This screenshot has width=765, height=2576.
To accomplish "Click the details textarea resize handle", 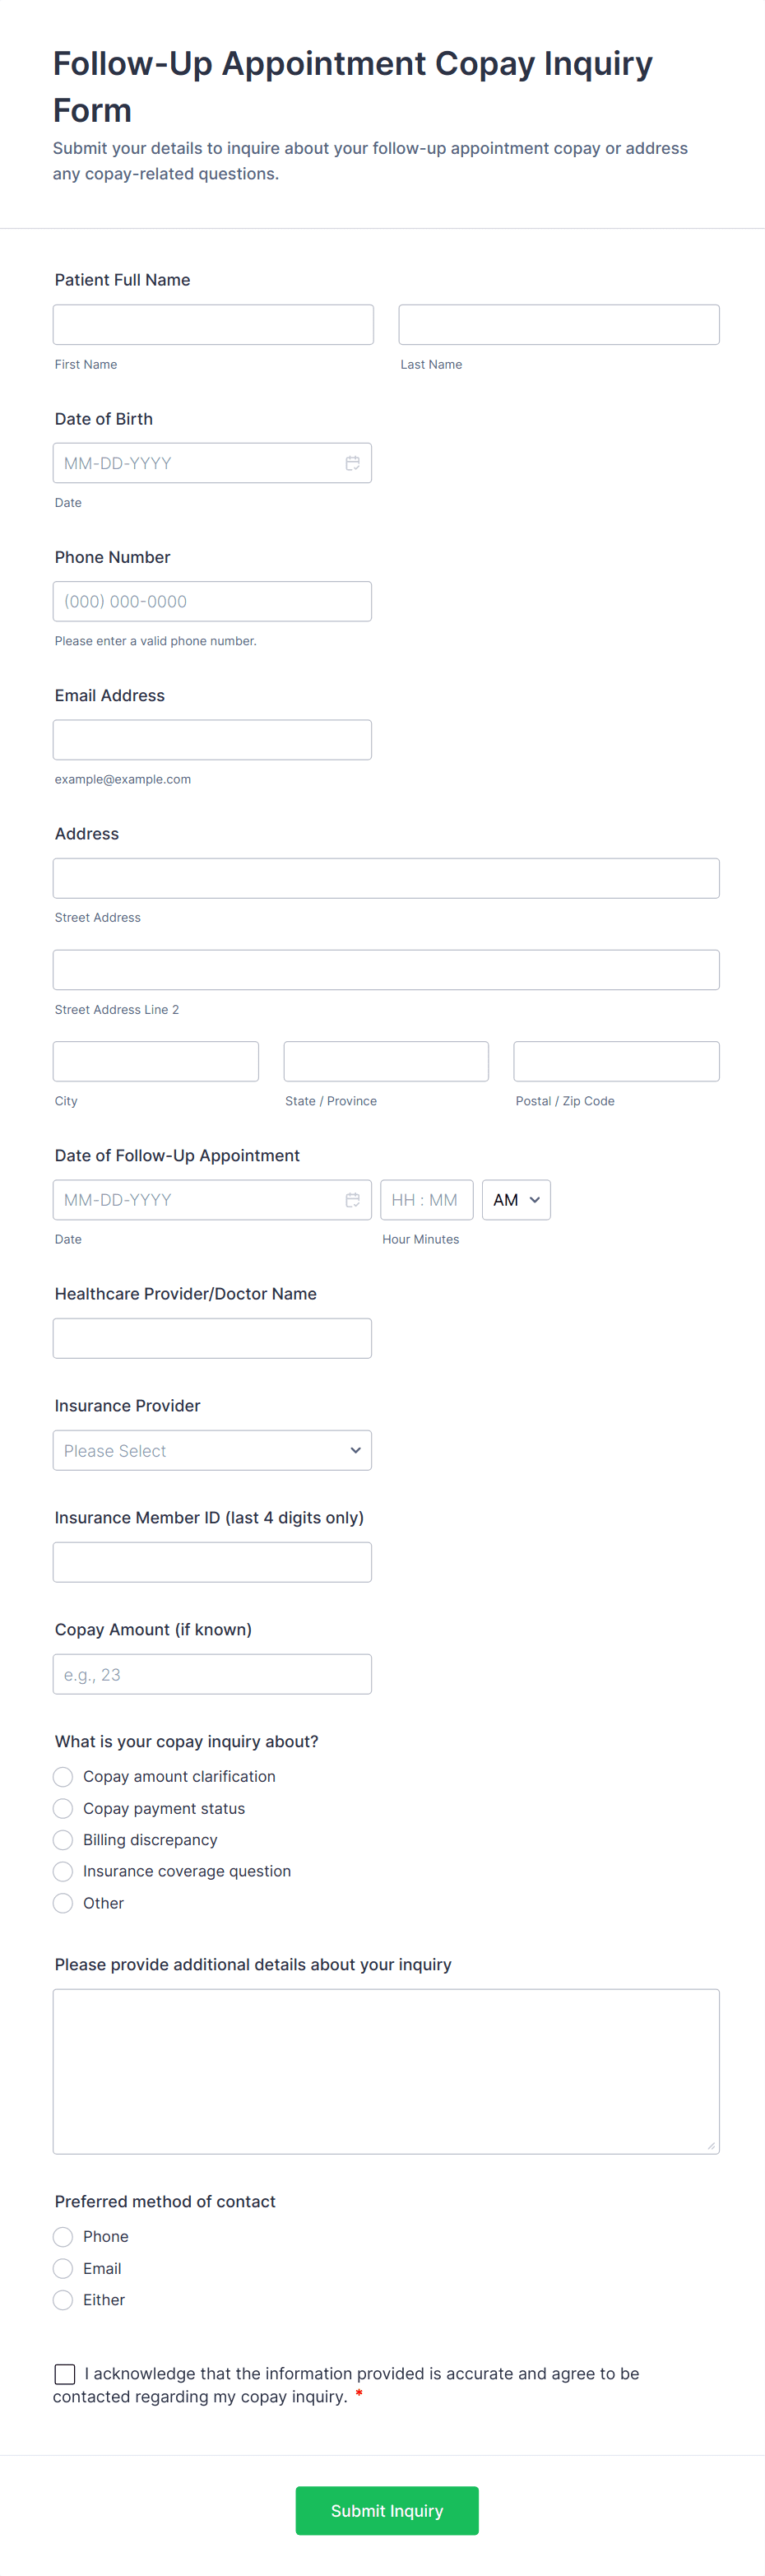I will pyautogui.click(x=711, y=2145).
